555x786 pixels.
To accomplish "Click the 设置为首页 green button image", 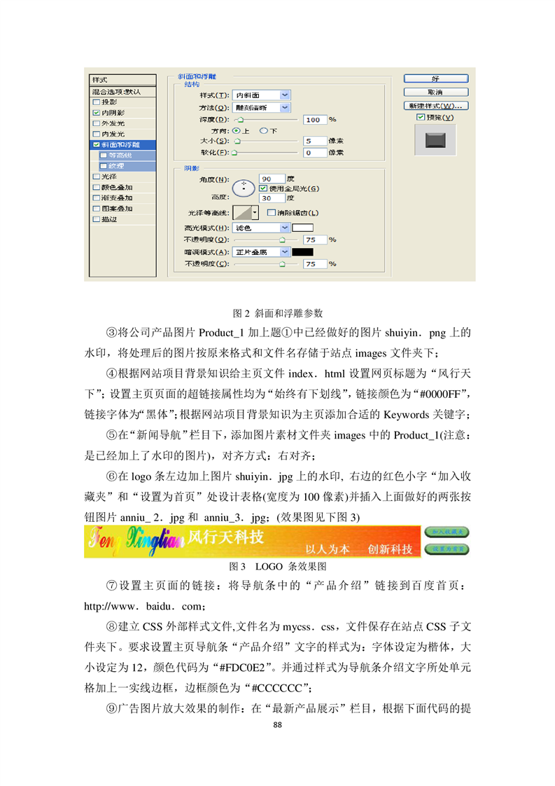I will (447, 549).
